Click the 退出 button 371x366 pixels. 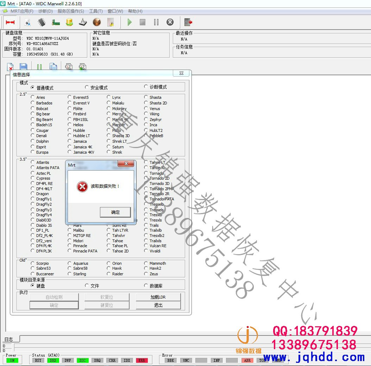(x=158, y=305)
